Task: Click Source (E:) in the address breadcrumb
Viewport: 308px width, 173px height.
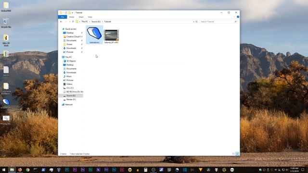Action: pyautogui.click(x=96, y=22)
